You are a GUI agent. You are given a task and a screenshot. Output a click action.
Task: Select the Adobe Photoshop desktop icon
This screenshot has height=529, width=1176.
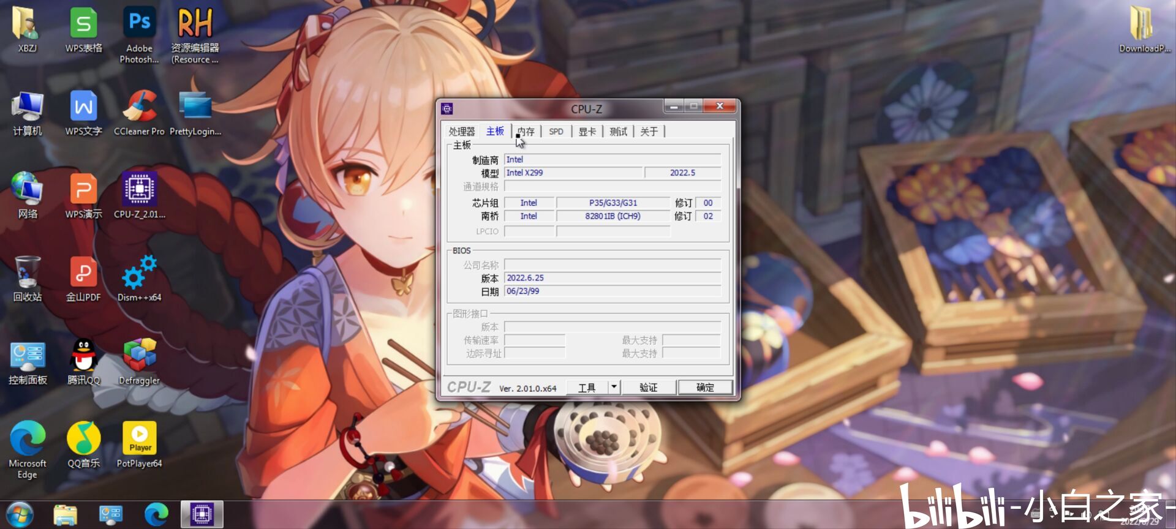(x=140, y=34)
